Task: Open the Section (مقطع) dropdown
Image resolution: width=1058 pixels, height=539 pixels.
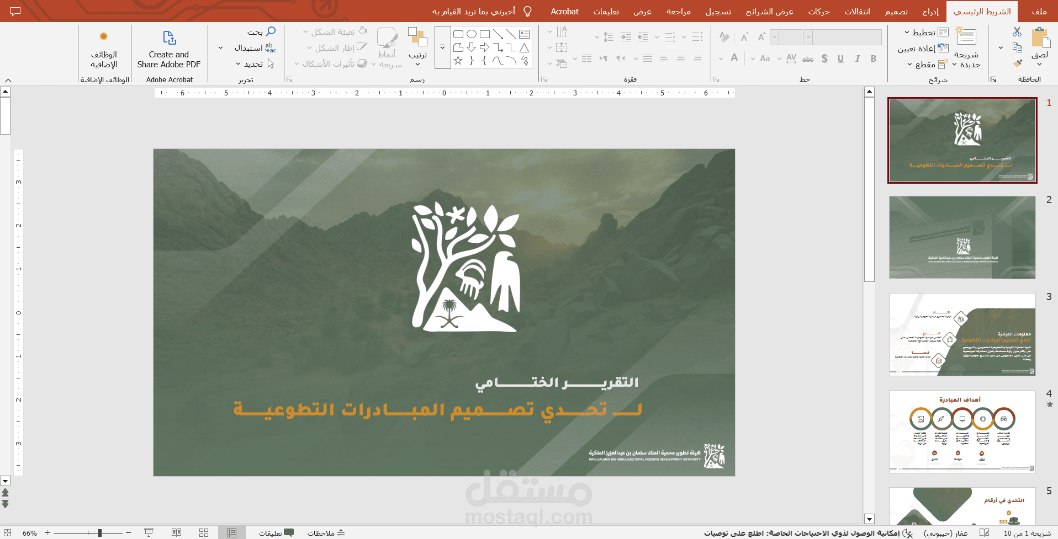Action: 927,65
